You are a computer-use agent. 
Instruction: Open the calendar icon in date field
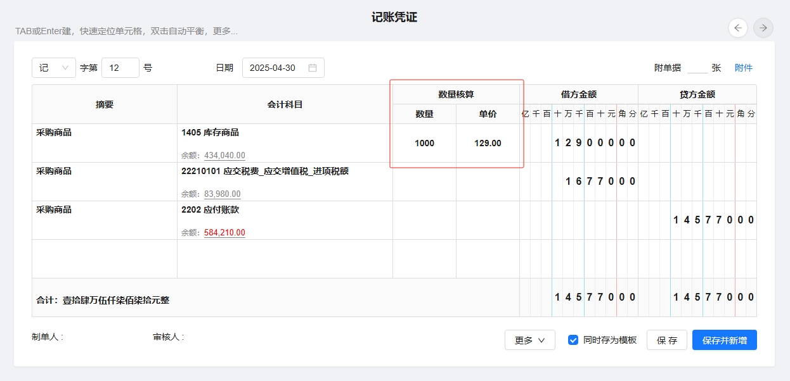pos(313,68)
